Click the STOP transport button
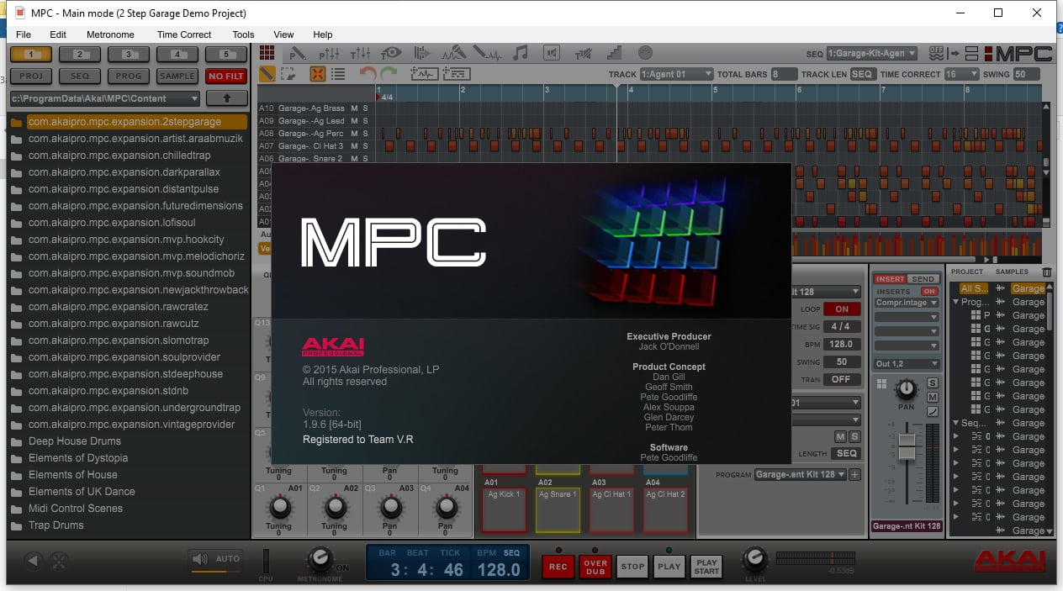The image size is (1063, 591). pos(632,566)
